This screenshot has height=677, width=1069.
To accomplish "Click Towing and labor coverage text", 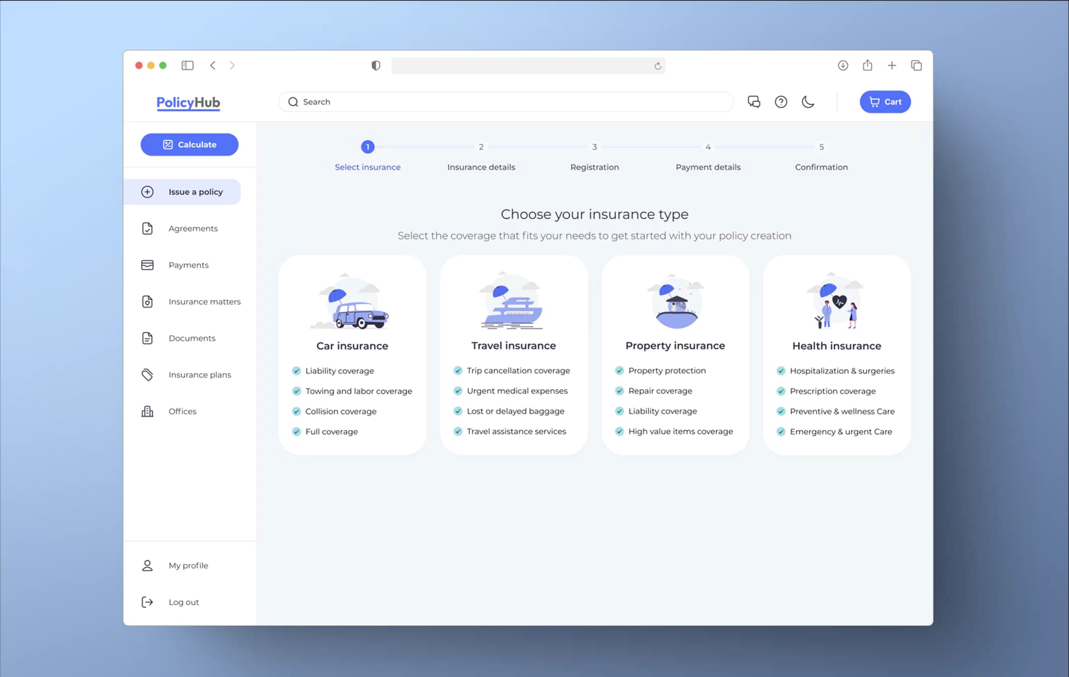I will (358, 391).
